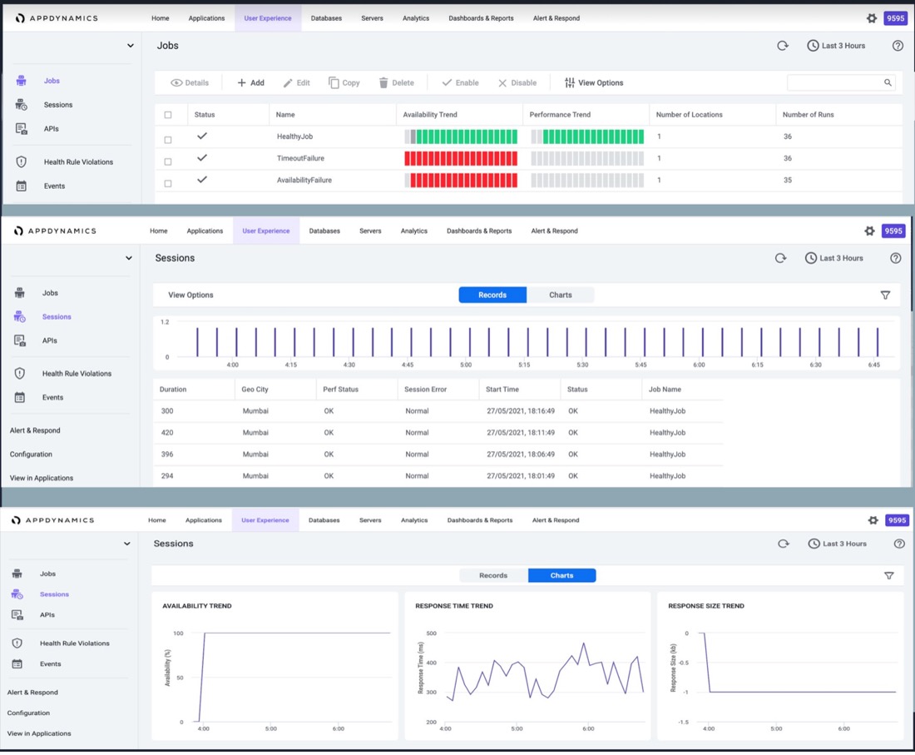Open settings gear in the Jobs panel
Screen dimensions: 915x755
click(871, 18)
